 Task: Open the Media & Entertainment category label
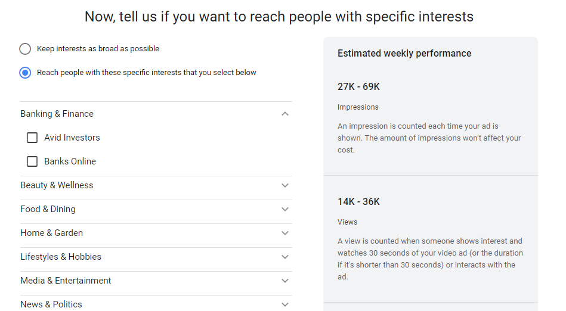pos(66,281)
